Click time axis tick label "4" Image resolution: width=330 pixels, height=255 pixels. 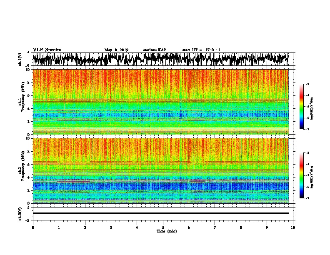tap(137, 227)
